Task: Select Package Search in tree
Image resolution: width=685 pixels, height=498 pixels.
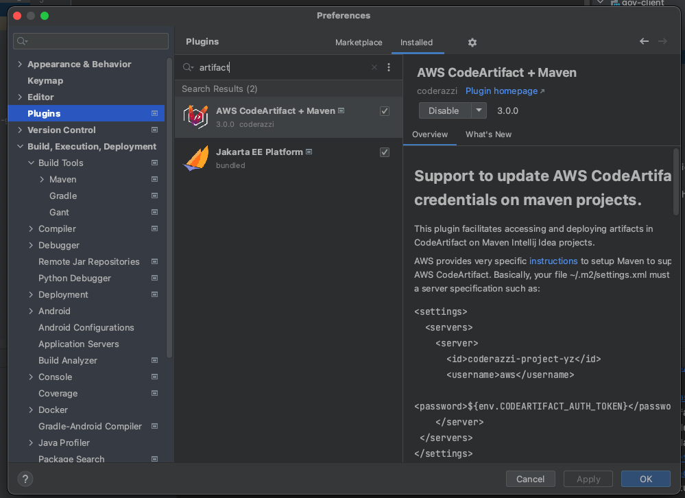Action: pyautogui.click(x=71, y=459)
